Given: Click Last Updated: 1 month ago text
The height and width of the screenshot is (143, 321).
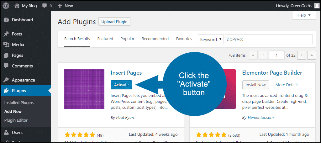Looking at the screenshot, I should point(284,135).
